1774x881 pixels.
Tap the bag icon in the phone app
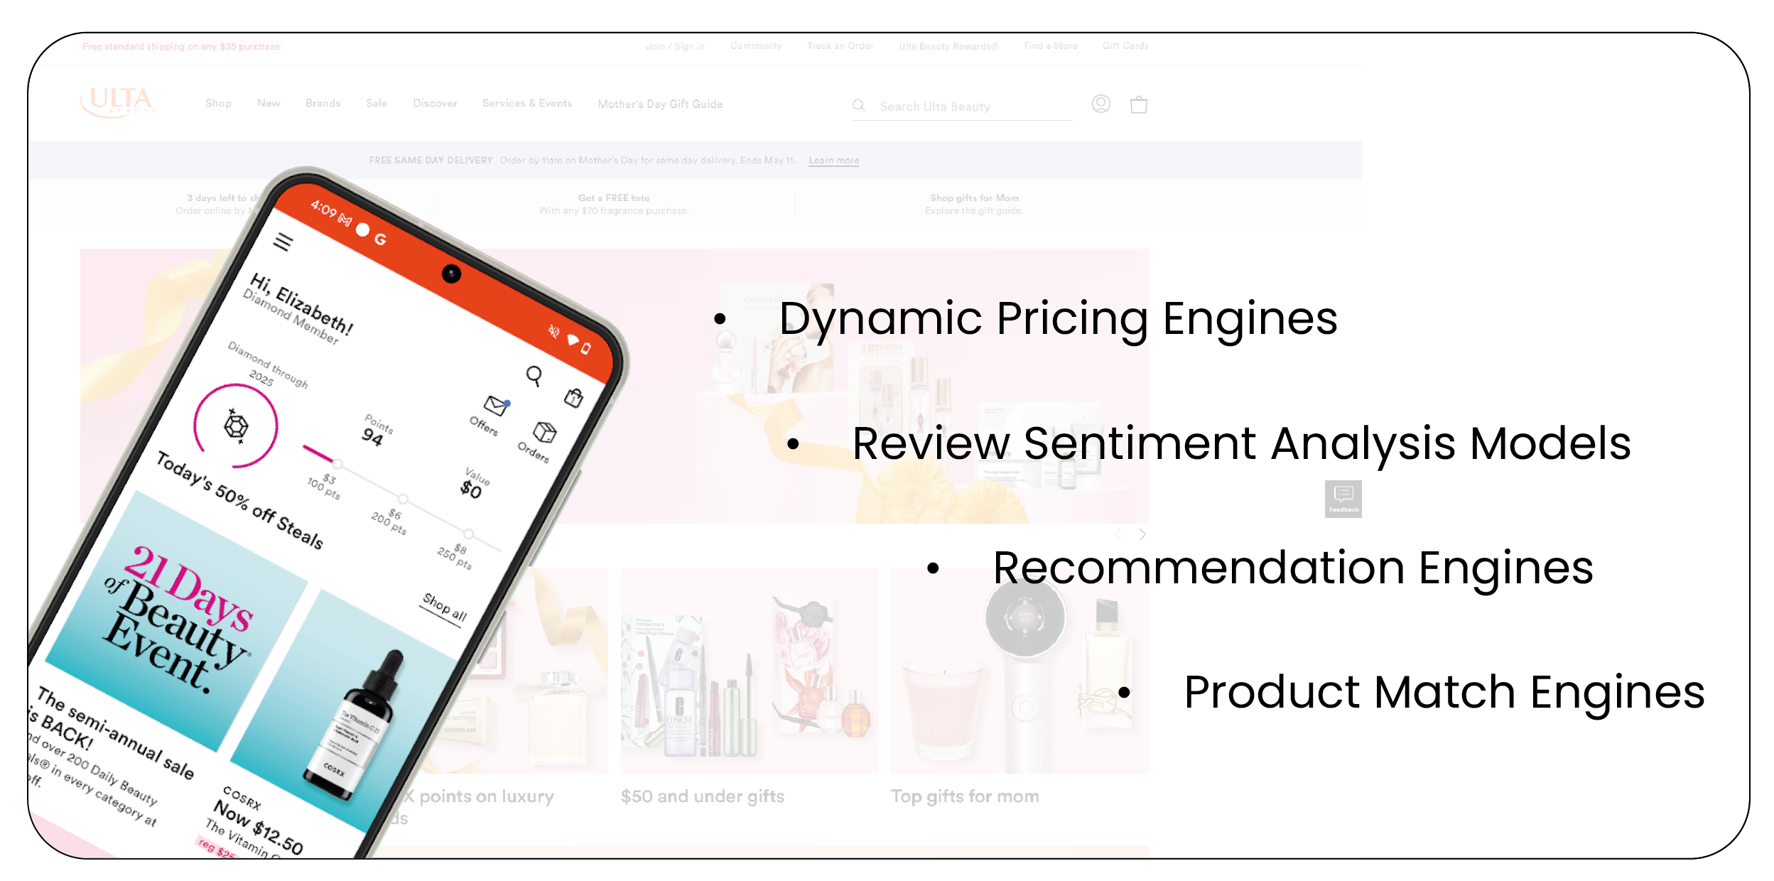(x=573, y=398)
